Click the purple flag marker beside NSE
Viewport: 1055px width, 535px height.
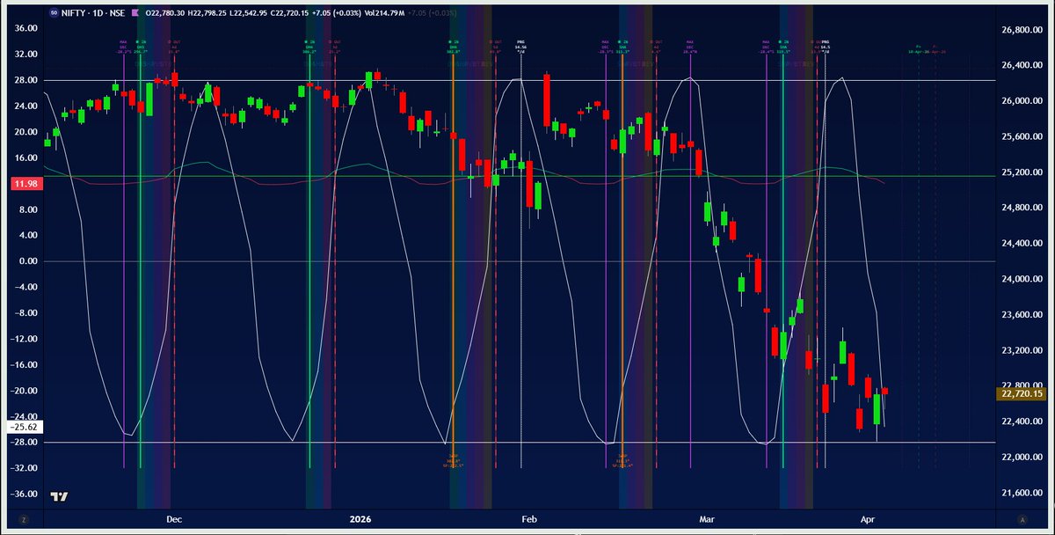pyautogui.click(x=135, y=13)
